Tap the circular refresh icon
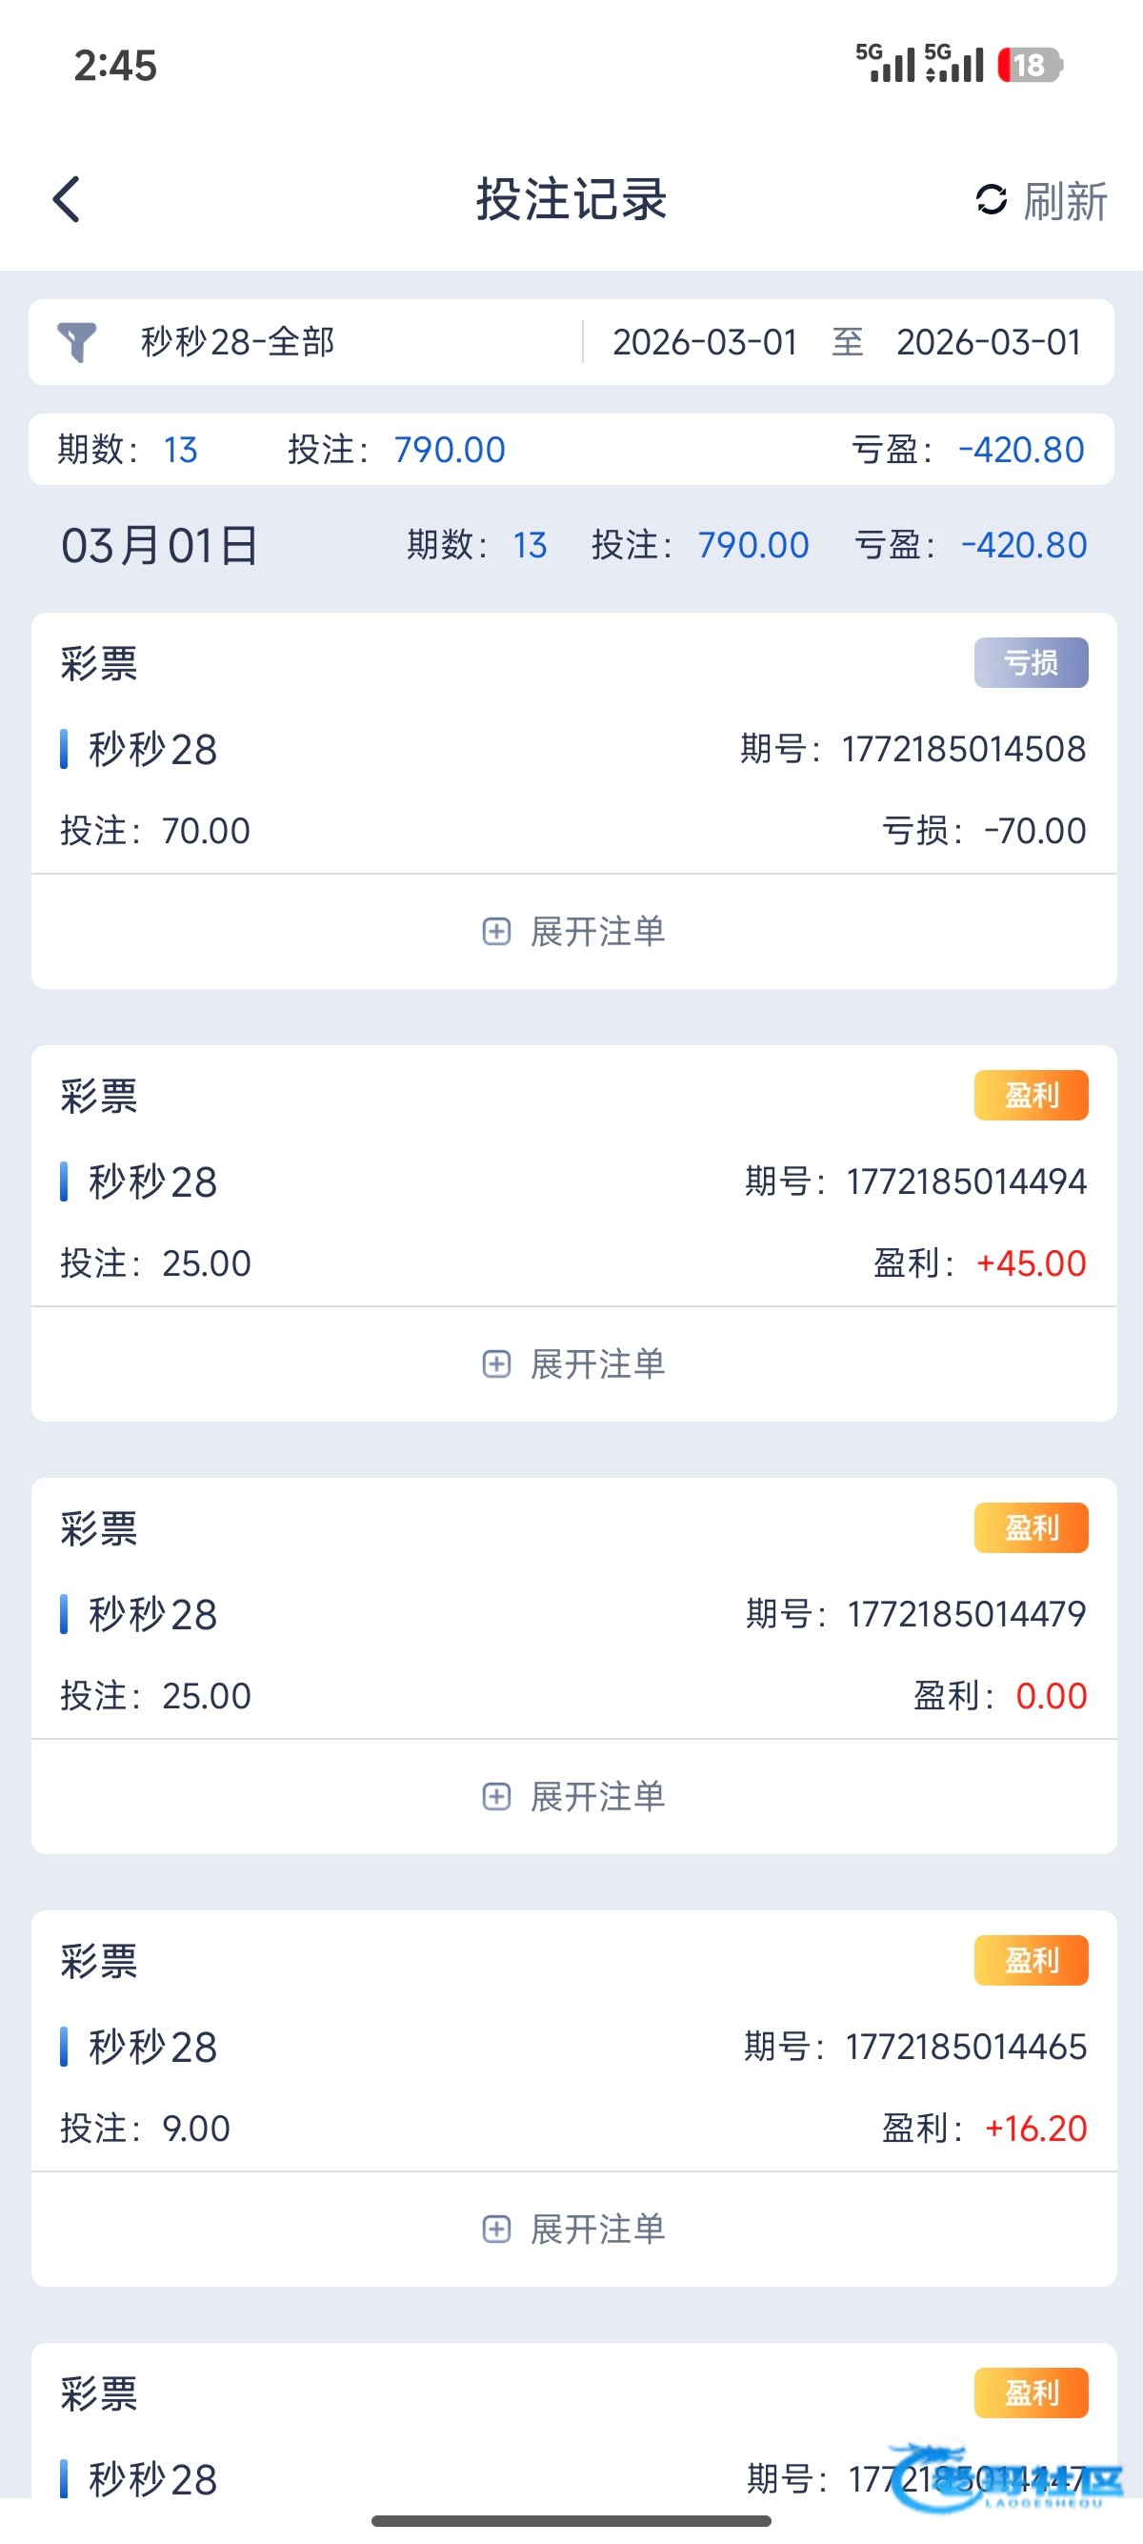Viewport: 1143px width, 2544px height. tap(991, 200)
